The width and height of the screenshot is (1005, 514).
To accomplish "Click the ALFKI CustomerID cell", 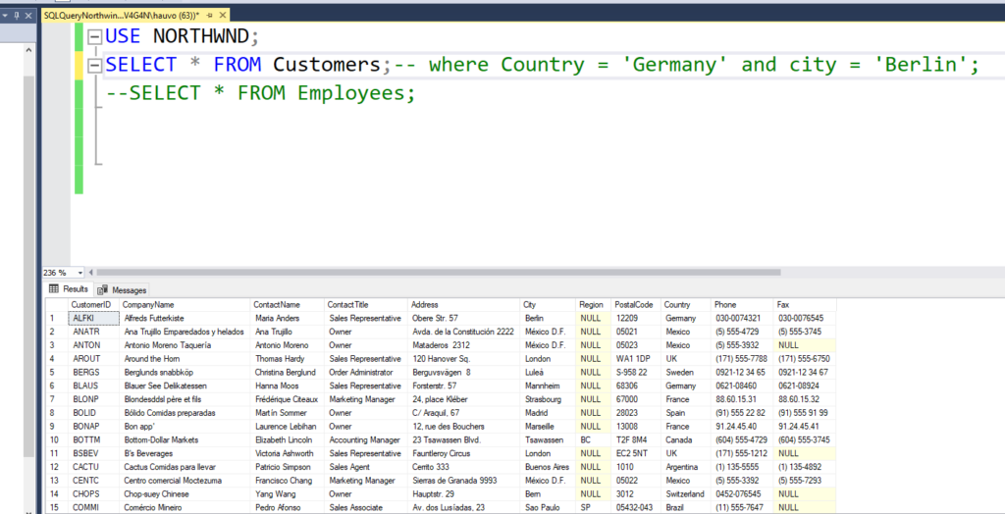I will tap(93, 318).
